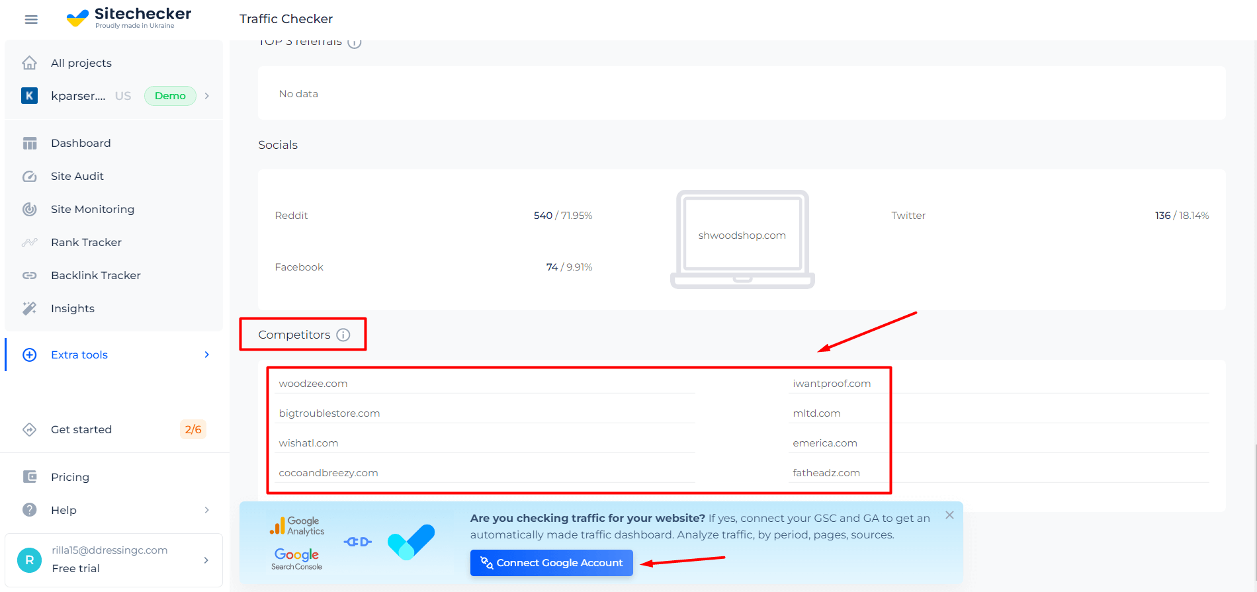The width and height of the screenshot is (1257, 592).
Task: Expand the Extra tools chevron
Action: [207, 355]
